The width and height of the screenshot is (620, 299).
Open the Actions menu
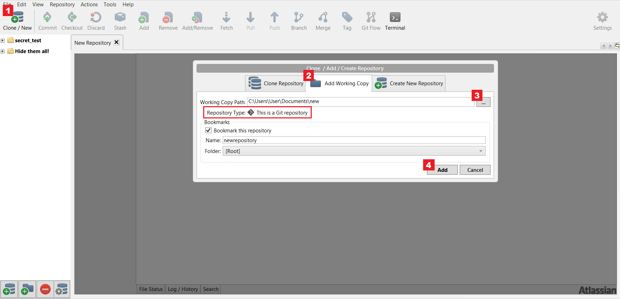pos(89,5)
